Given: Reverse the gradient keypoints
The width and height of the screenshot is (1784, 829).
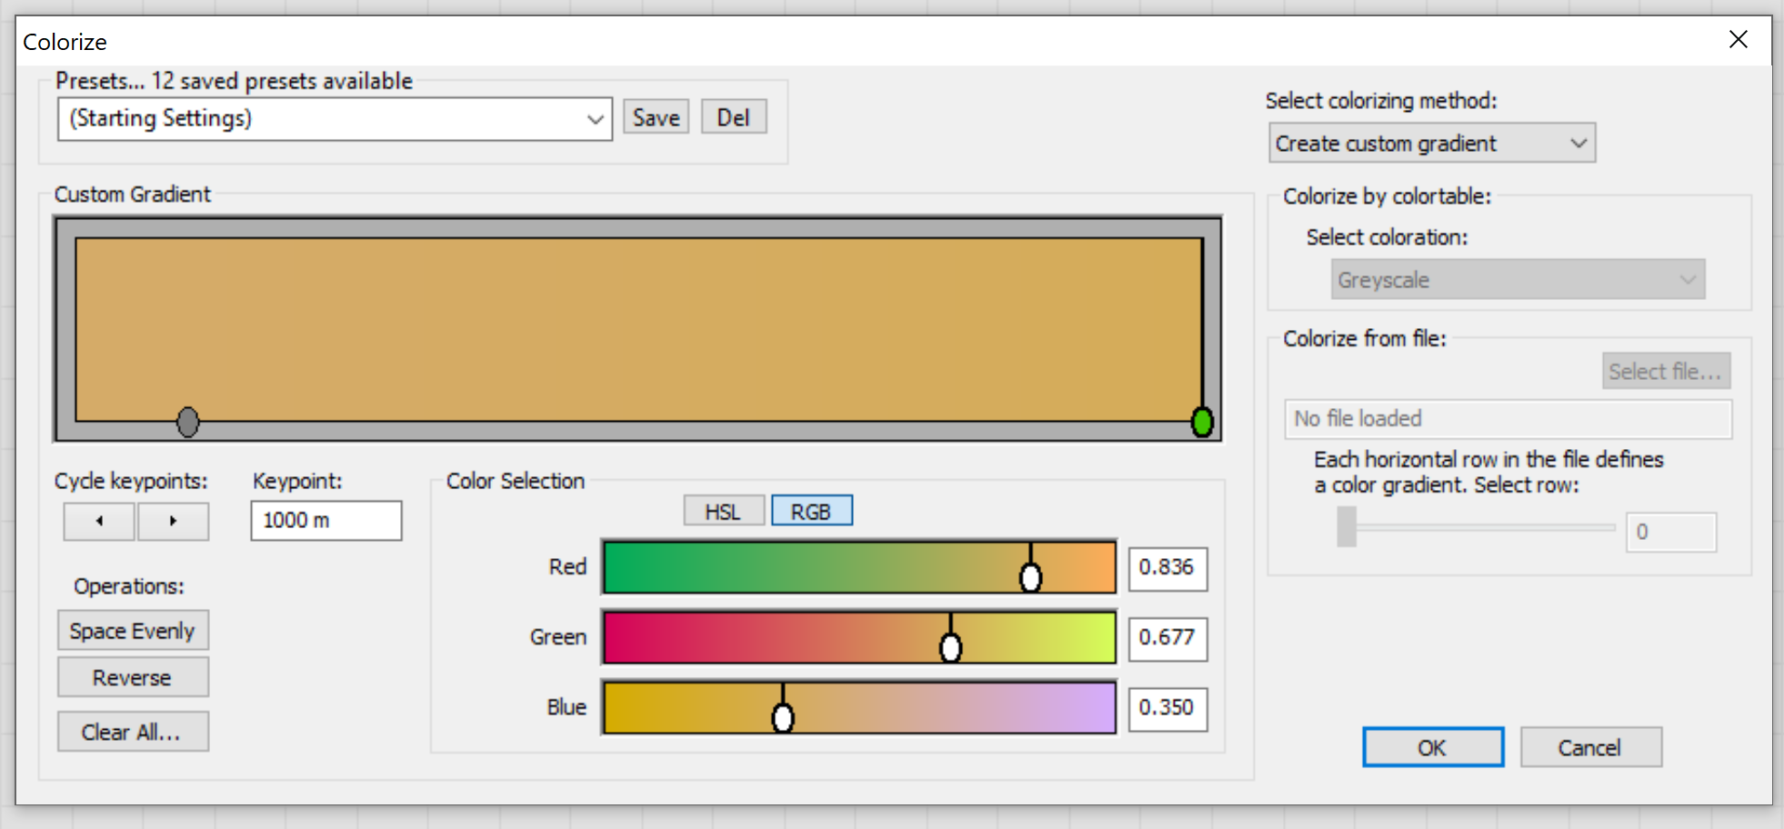Looking at the screenshot, I should (133, 678).
